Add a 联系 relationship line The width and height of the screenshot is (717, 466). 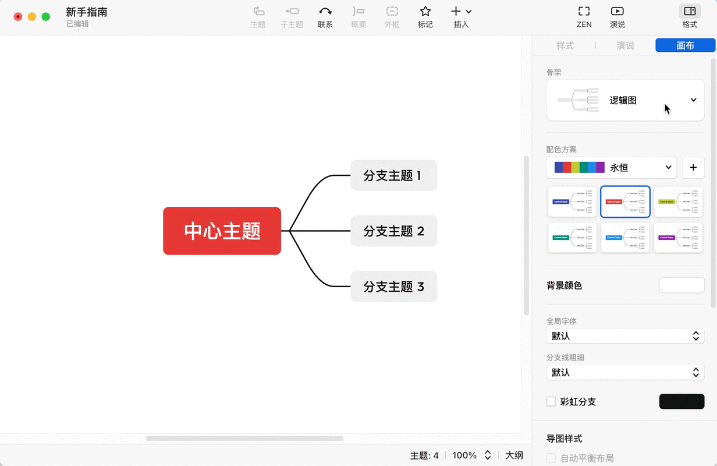325,17
